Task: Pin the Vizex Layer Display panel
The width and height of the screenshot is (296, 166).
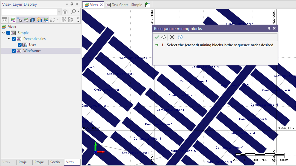Action: tap(72, 4)
